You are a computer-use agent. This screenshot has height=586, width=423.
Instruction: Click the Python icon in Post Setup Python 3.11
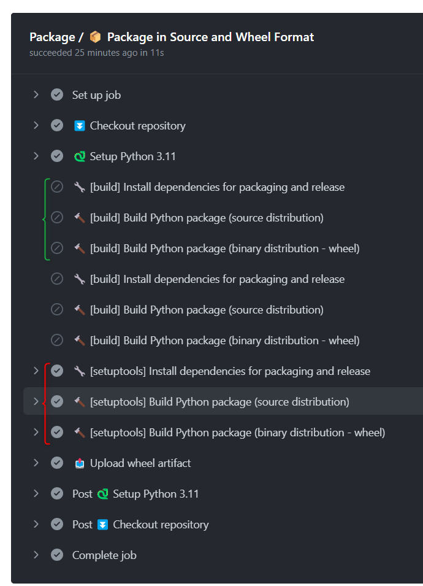[x=103, y=493]
